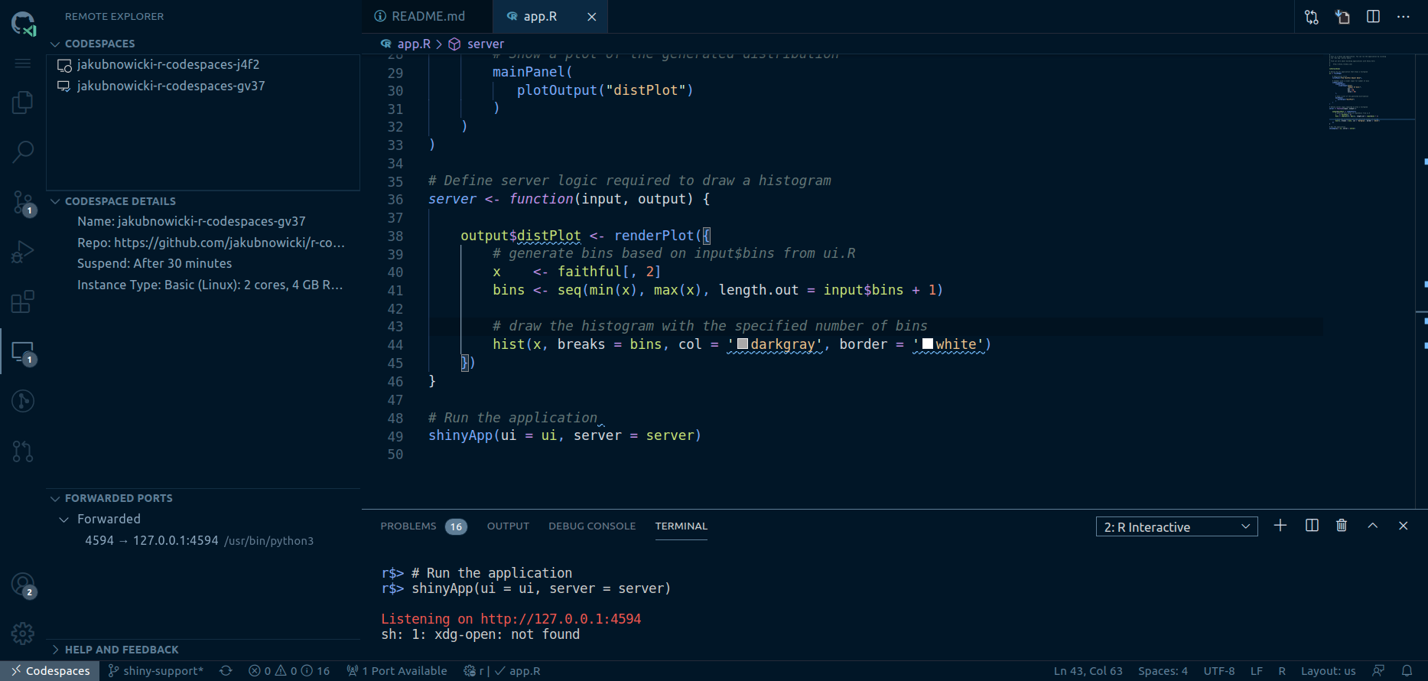Open the Run and Debug view

pos(23,252)
